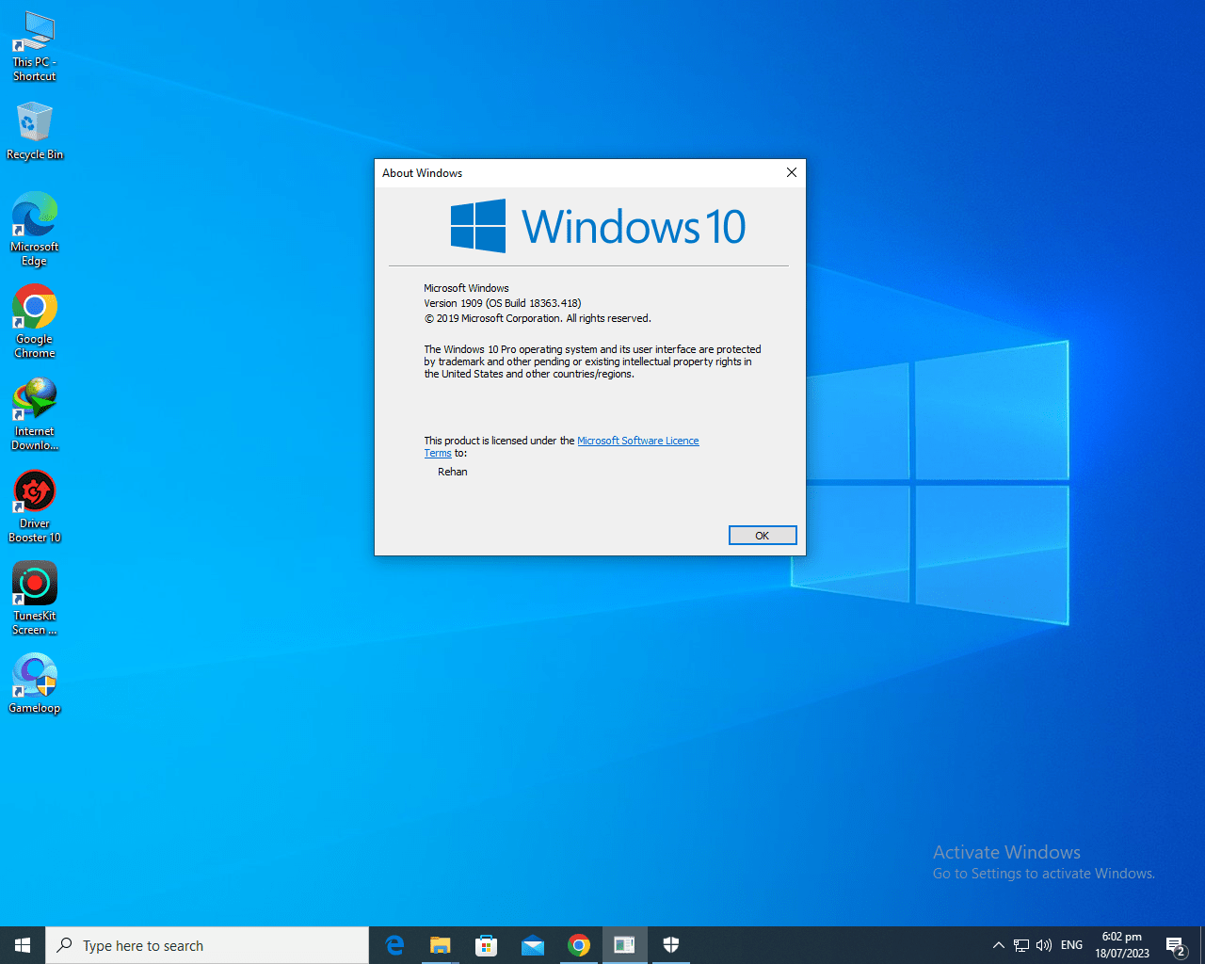Screen dimensions: 1205x964
Task: Open the Windows Start menu
Action: click(23, 945)
